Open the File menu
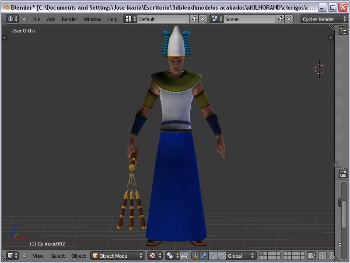Image resolution: width=350 pixels, height=263 pixels. coord(36,19)
